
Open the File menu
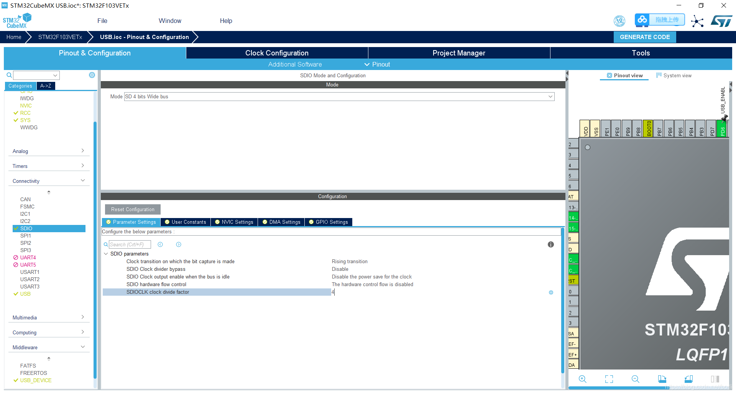point(102,21)
